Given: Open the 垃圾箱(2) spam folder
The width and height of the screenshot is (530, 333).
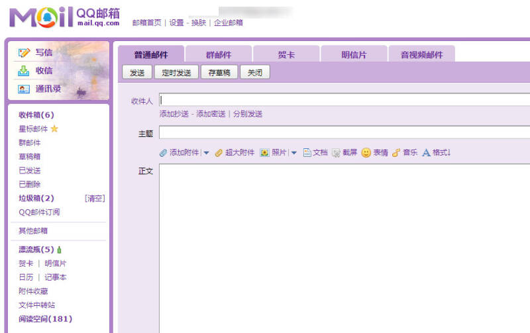Looking at the screenshot, I should 36,198.
